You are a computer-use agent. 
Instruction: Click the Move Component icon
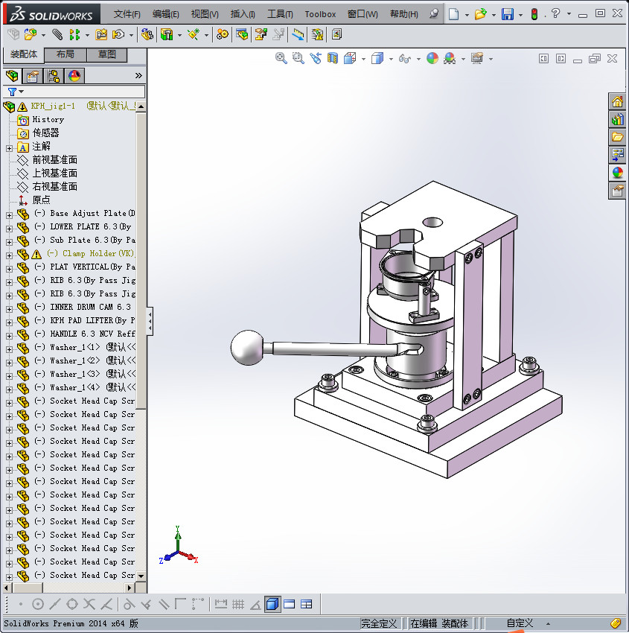tap(118, 35)
